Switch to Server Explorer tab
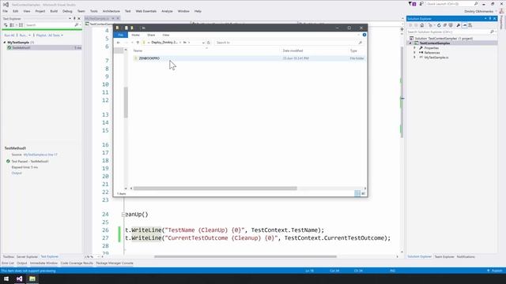 27,256
